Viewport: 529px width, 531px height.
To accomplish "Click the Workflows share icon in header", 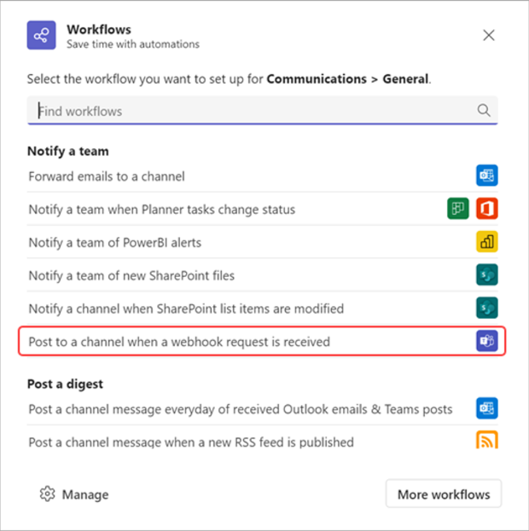I will (x=41, y=35).
